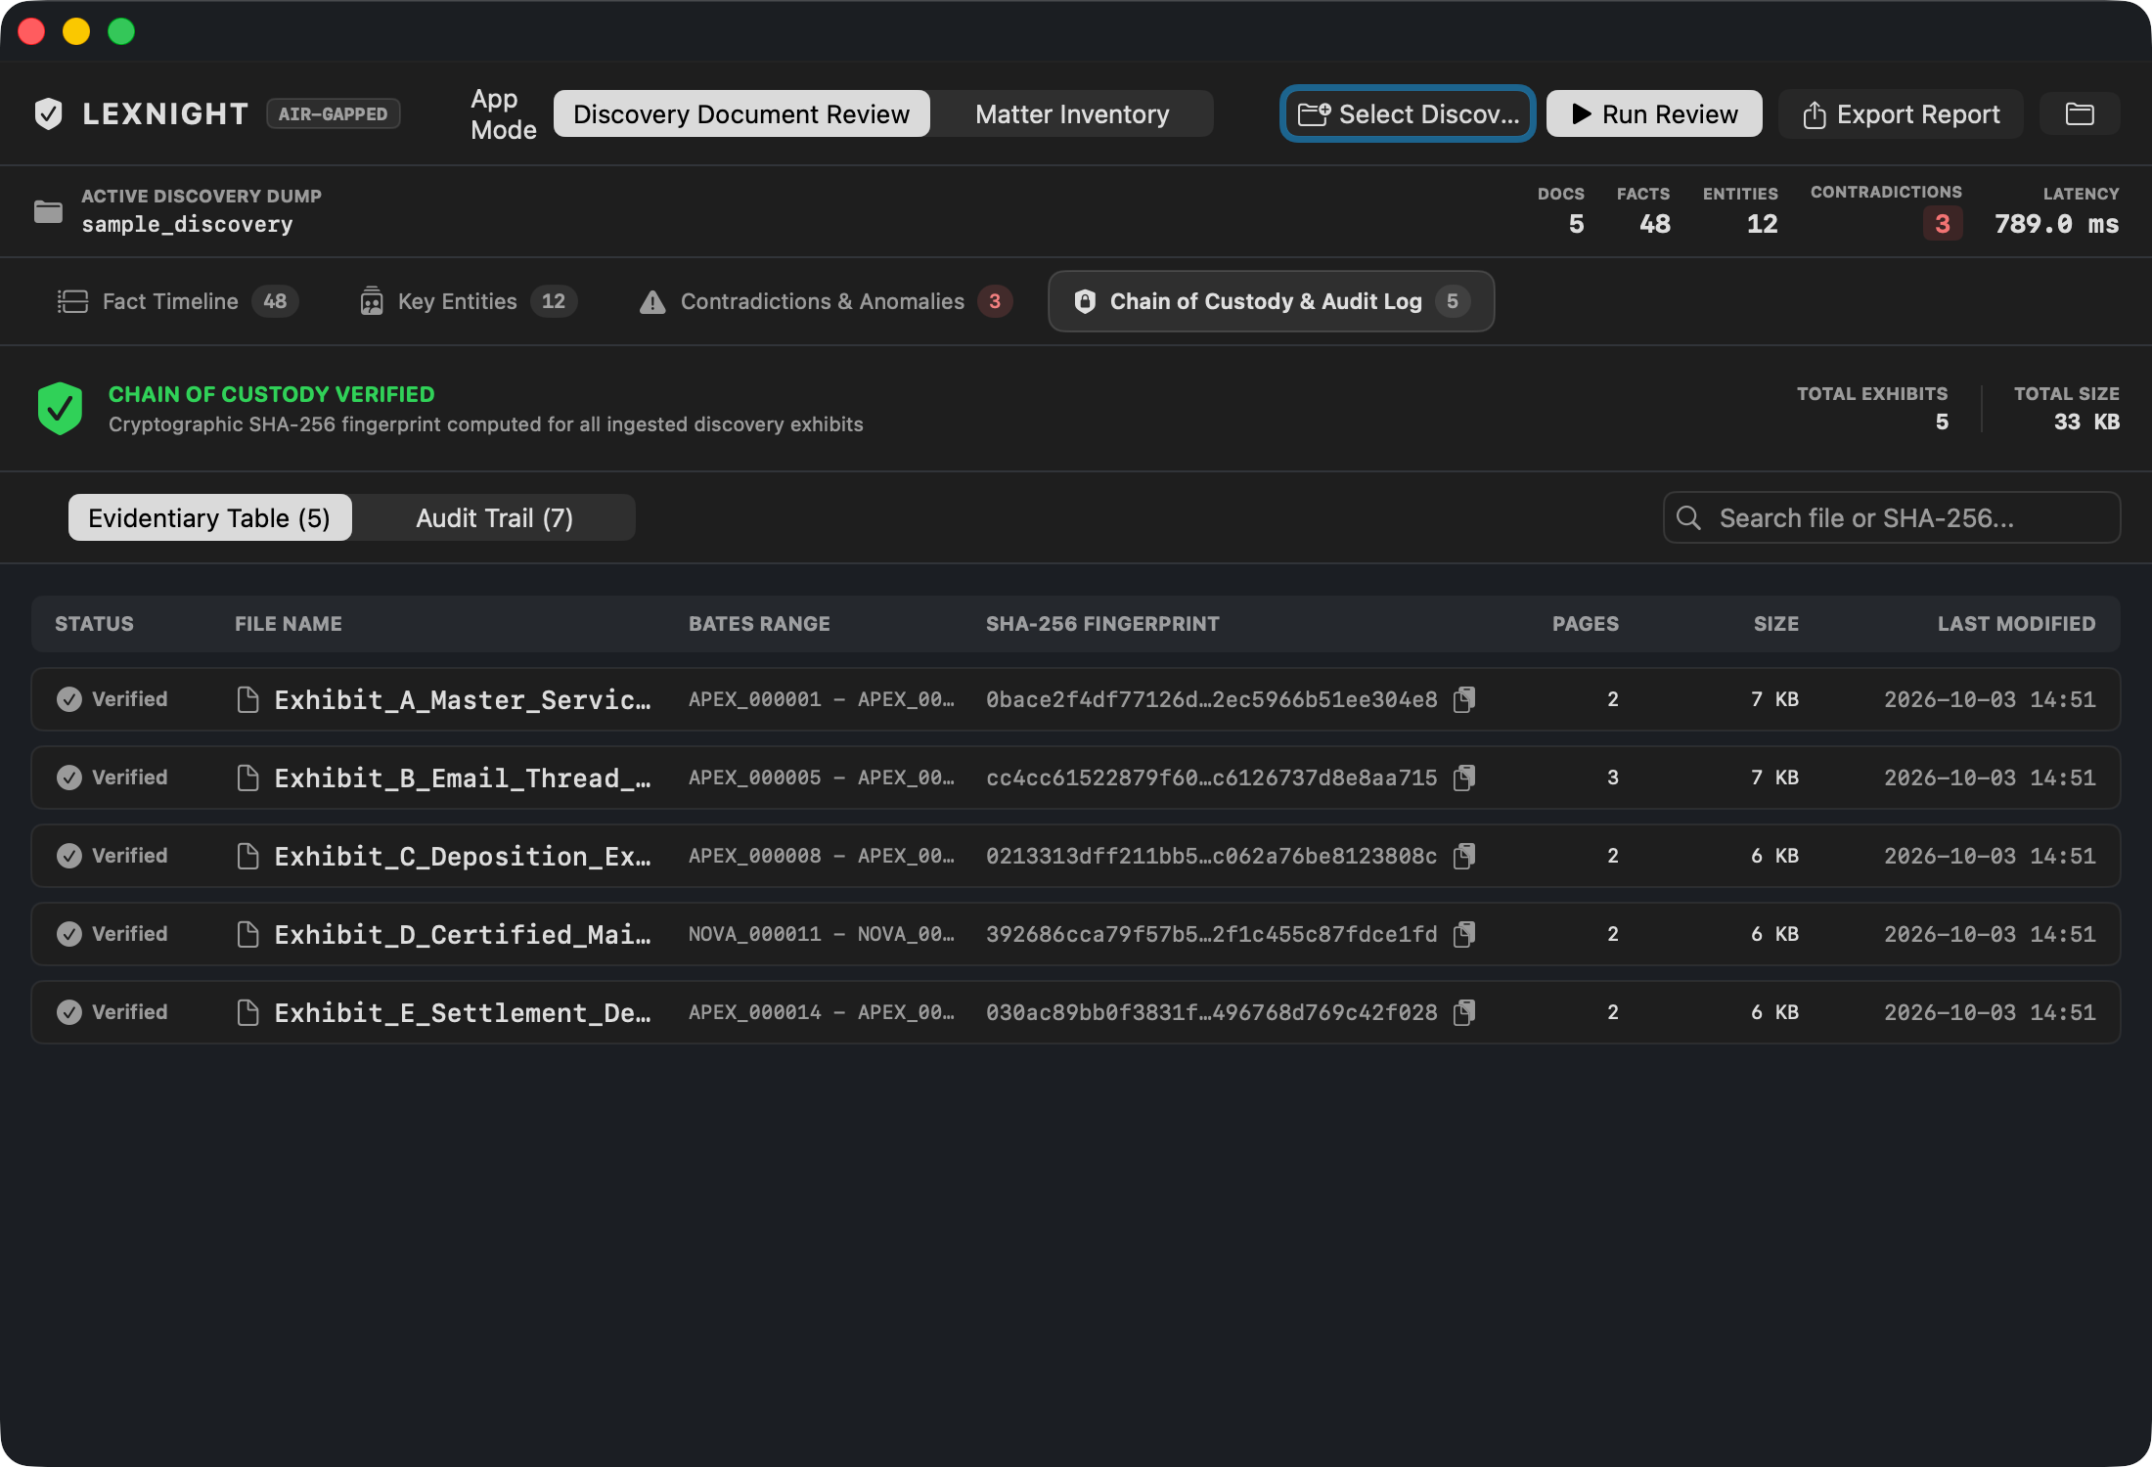The width and height of the screenshot is (2152, 1467).
Task: Click the search magnifier icon
Action: point(1688,517)
